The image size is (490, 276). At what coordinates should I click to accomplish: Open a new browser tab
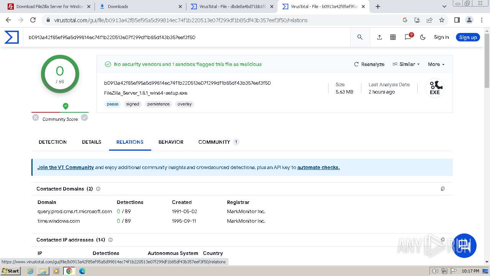click(x=378, y=7)
